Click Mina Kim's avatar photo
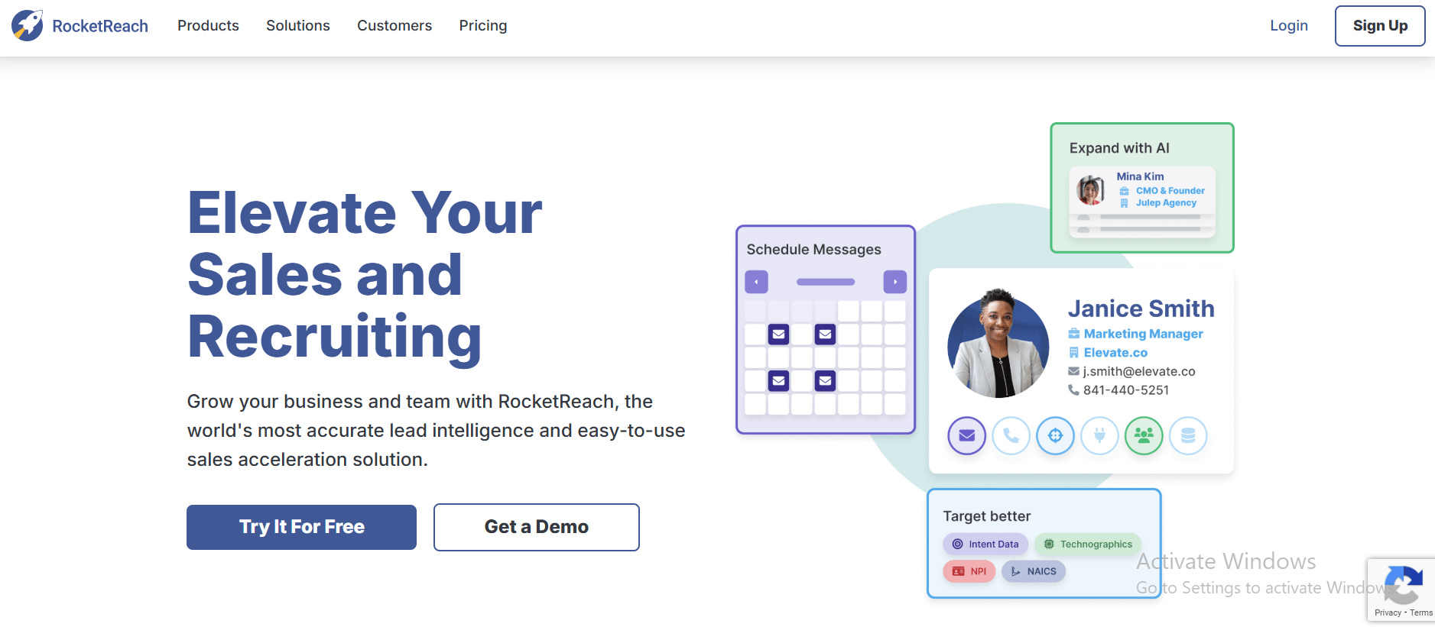Screen dimensions: 1435x627 click(x=1091, y=190)
